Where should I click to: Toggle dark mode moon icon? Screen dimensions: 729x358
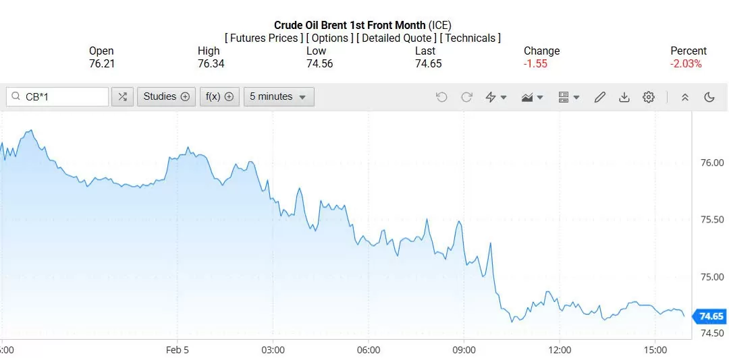coord(709,97)
